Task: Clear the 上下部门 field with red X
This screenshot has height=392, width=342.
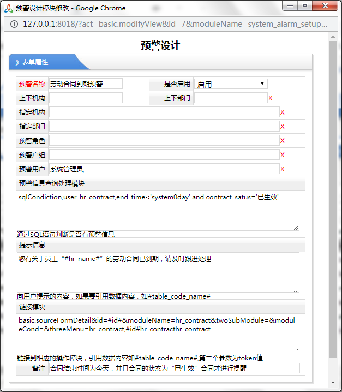Action: coord(271,98)
